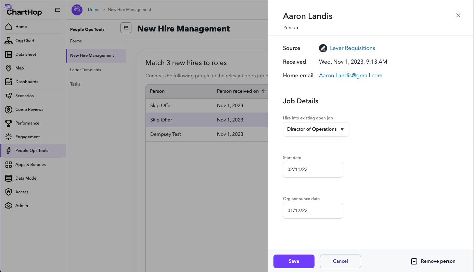Click the Start date input field
Screen dimensions: 474x272
(x=312, y=170)
